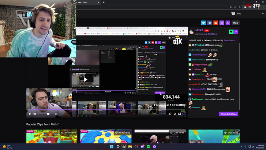This screenshot has height=150, width=266.
Task: Seek on the purple clip progress bar
Action: point(107,110)
